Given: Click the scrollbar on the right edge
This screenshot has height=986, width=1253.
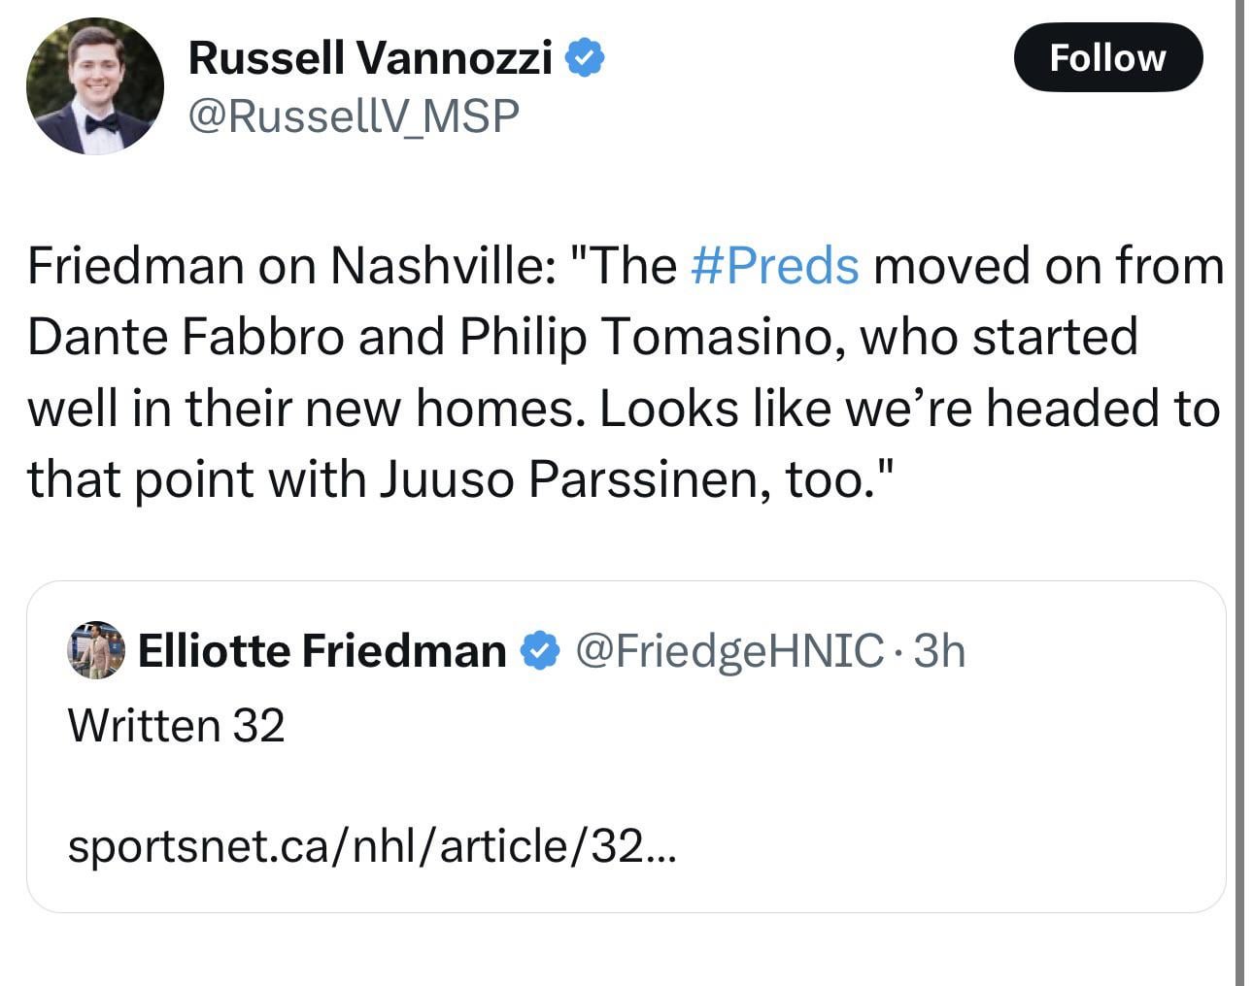Looking at the screenshot, I should click(1239, 485).
